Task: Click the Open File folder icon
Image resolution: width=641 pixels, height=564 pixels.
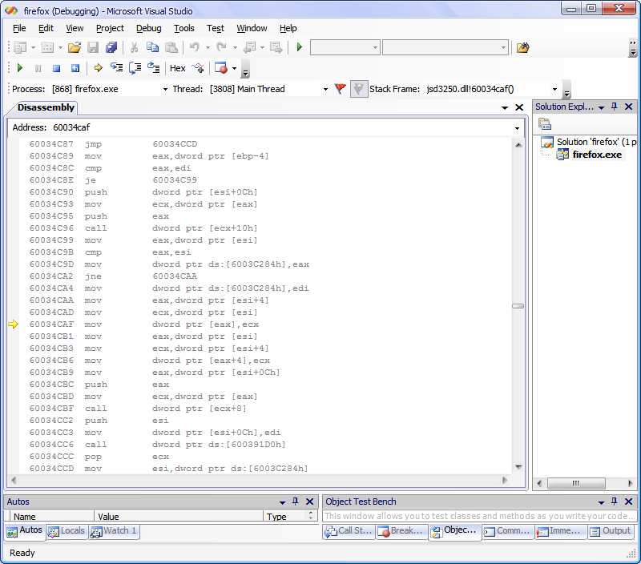Action: pos(75,48)
